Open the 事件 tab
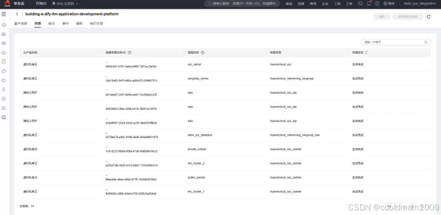The width and height of the screenshot is (441, 215). tap(66, 23)
